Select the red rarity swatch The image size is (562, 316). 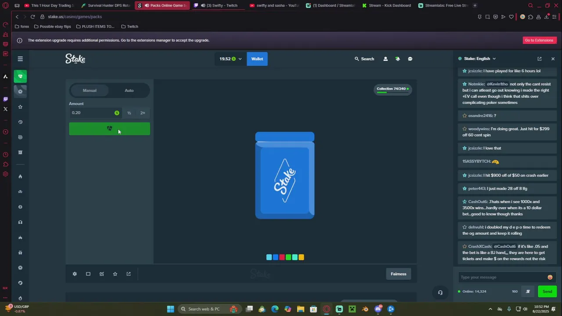click(x=282, y=257)
